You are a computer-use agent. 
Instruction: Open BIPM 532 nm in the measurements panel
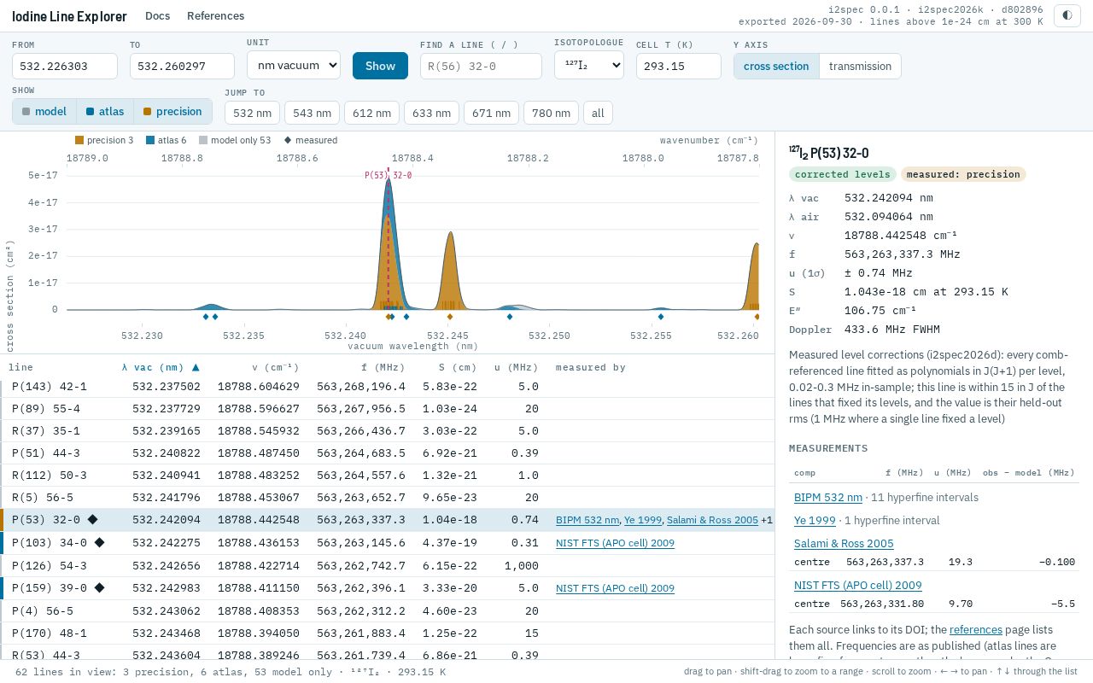coord(828,497)
